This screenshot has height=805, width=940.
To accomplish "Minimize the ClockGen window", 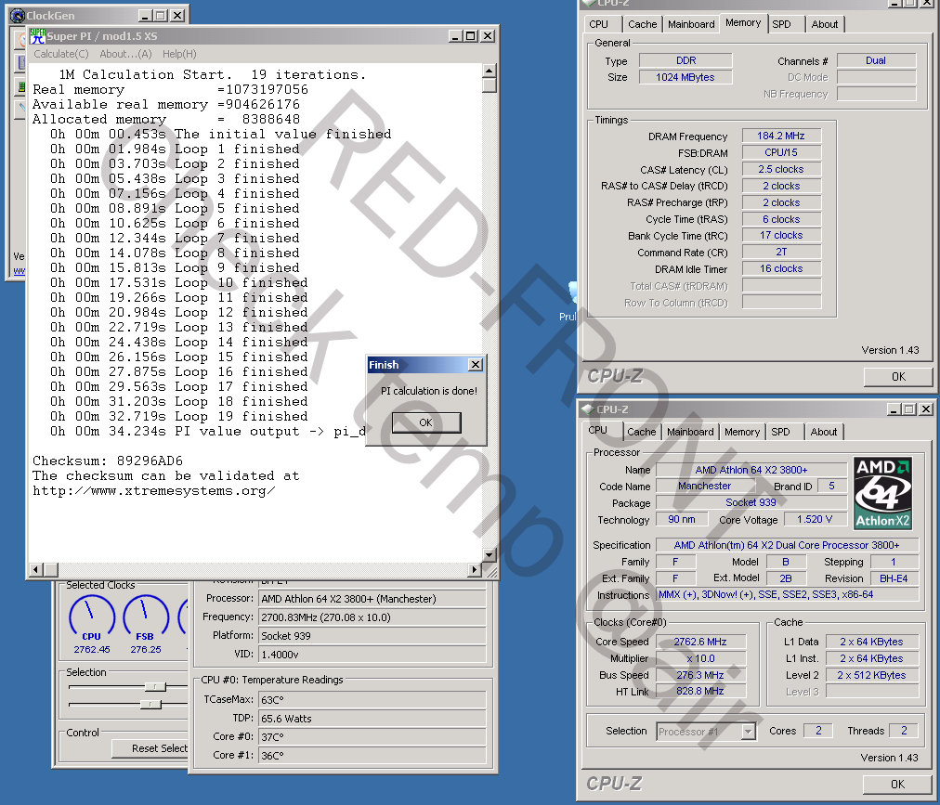I will click(145, 16).
